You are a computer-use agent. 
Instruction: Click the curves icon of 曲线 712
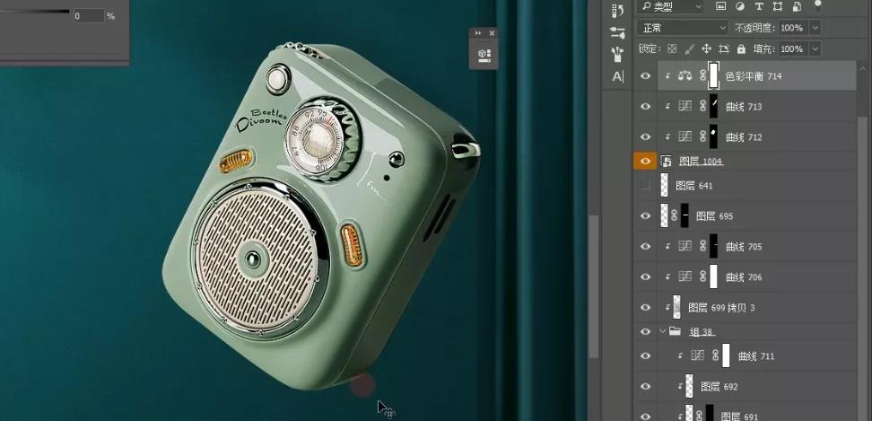point(685,136)
